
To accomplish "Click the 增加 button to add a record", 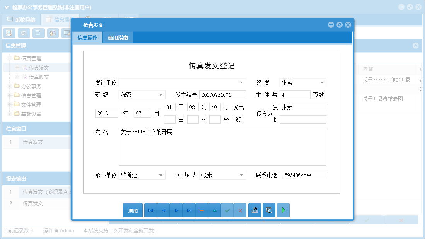I will coord(133,210).
